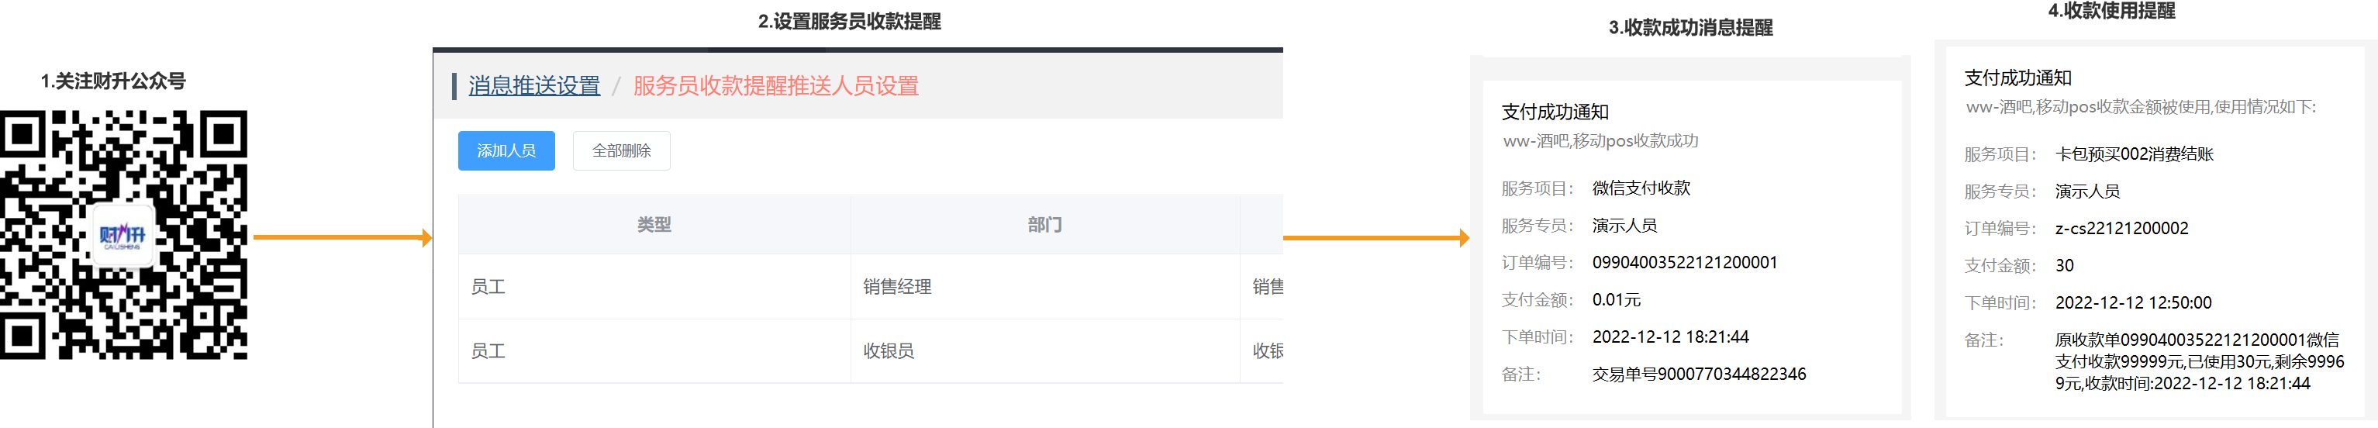This screenshot has width=2378, height=428.
Task: Click 交易单号9000770344822346 remark text
Action: [x=1699, y=374]
